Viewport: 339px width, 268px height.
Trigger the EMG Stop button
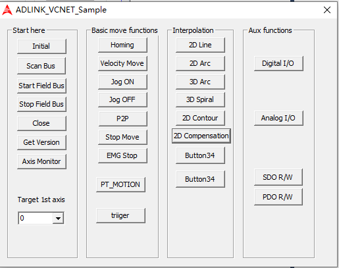122,155
